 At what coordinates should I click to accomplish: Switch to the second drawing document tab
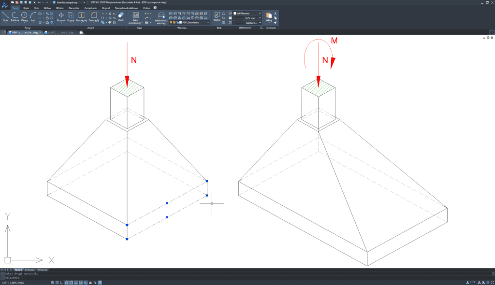pyautogui.click(x=60, y=32)
